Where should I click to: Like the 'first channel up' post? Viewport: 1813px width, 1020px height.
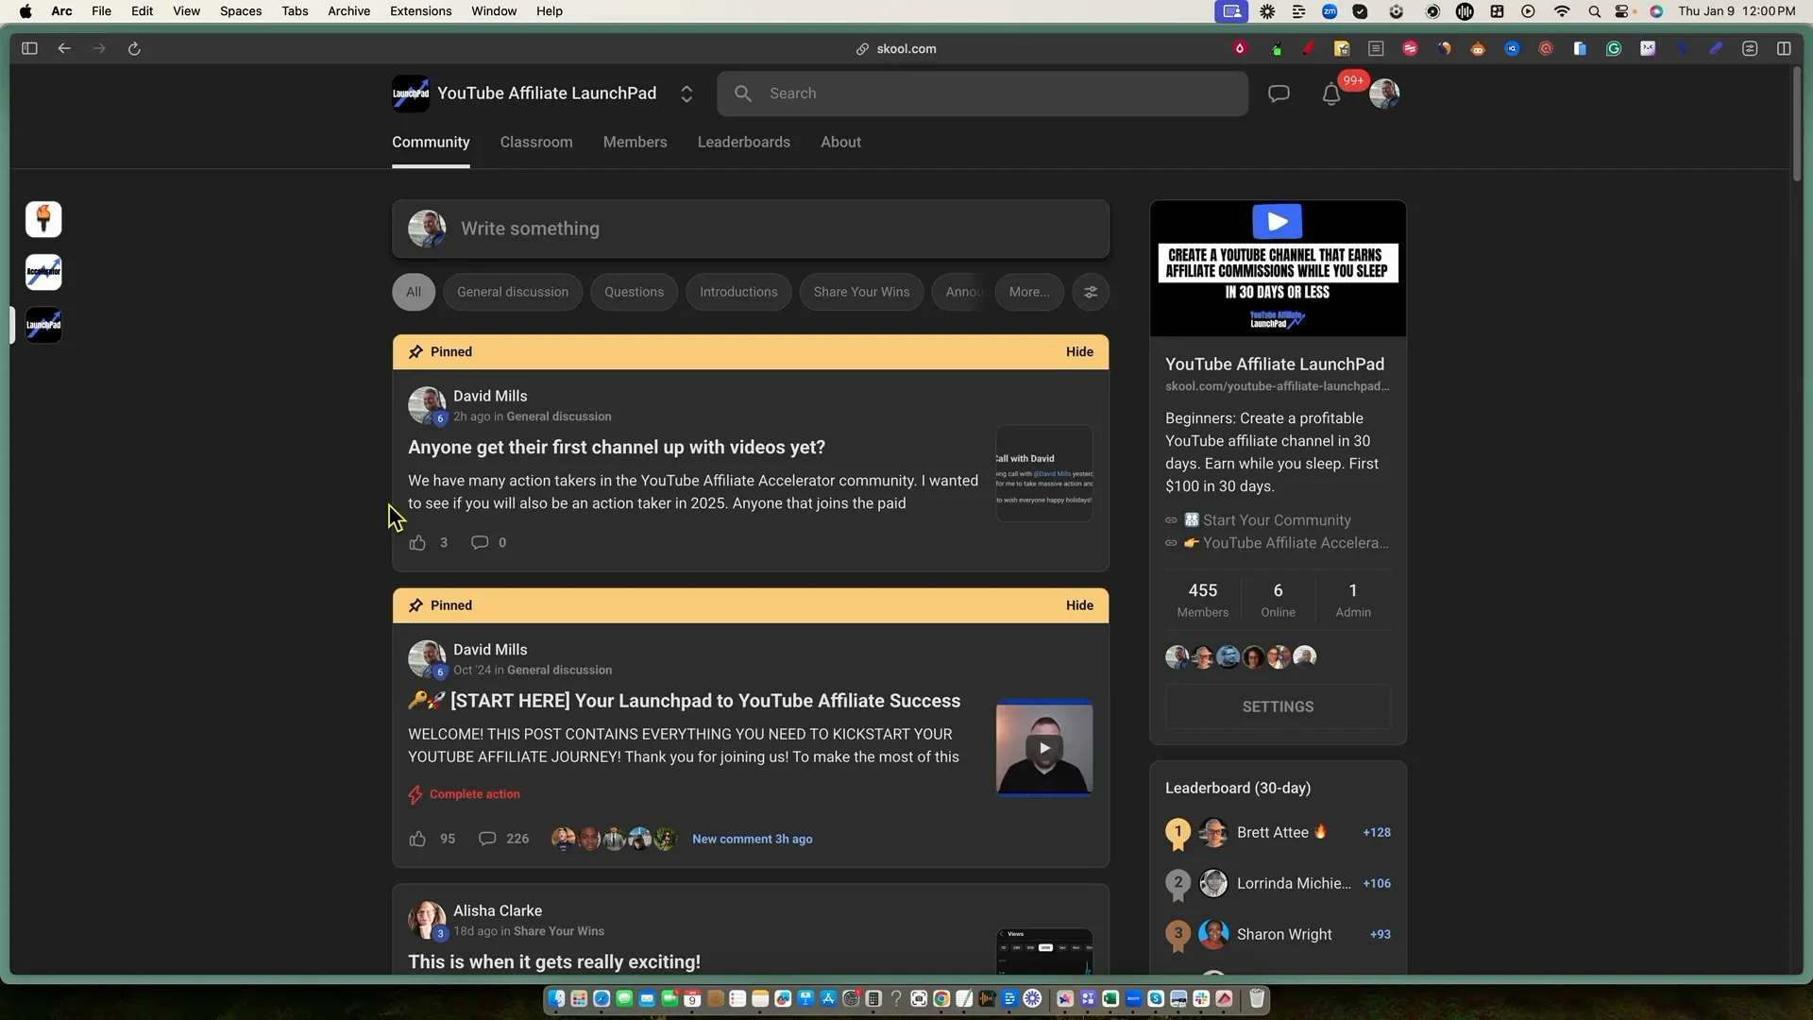tap(417, 543)
